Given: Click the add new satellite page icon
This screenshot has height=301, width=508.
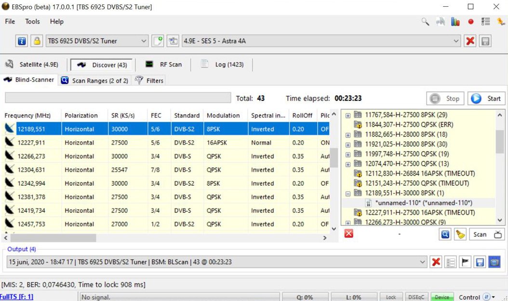Looking at the screenshot, I should pos(158,41).
